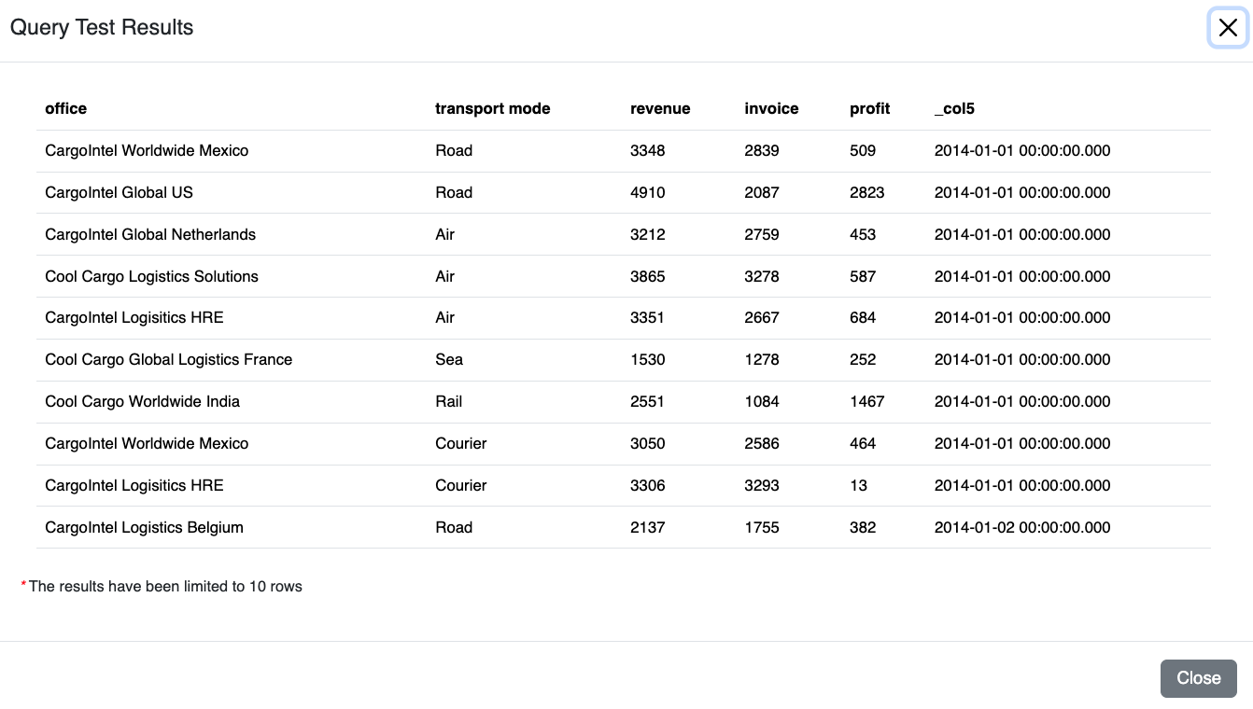Click profit value 1467
This screenshot has height=709, width=1253.
pos(866,401)
